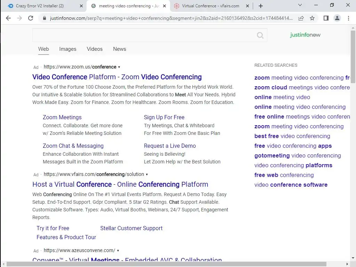Click the justinfonow logo

305,35
